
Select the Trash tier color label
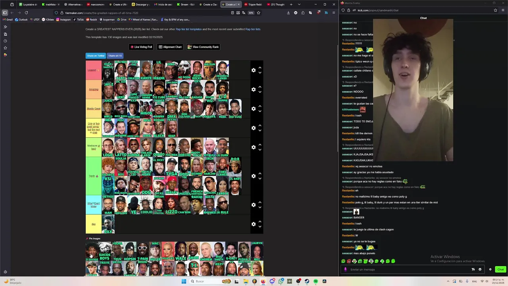[94, 176]
